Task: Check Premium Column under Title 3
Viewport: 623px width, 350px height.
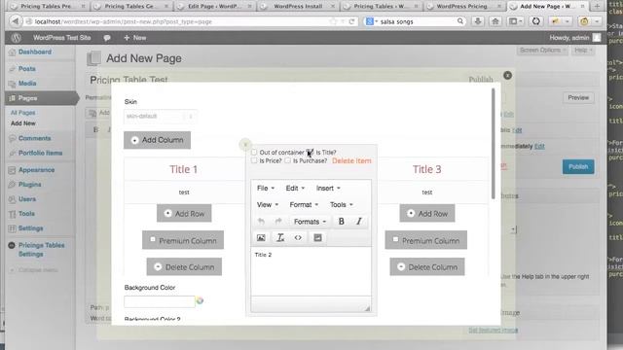Action: 395,239
